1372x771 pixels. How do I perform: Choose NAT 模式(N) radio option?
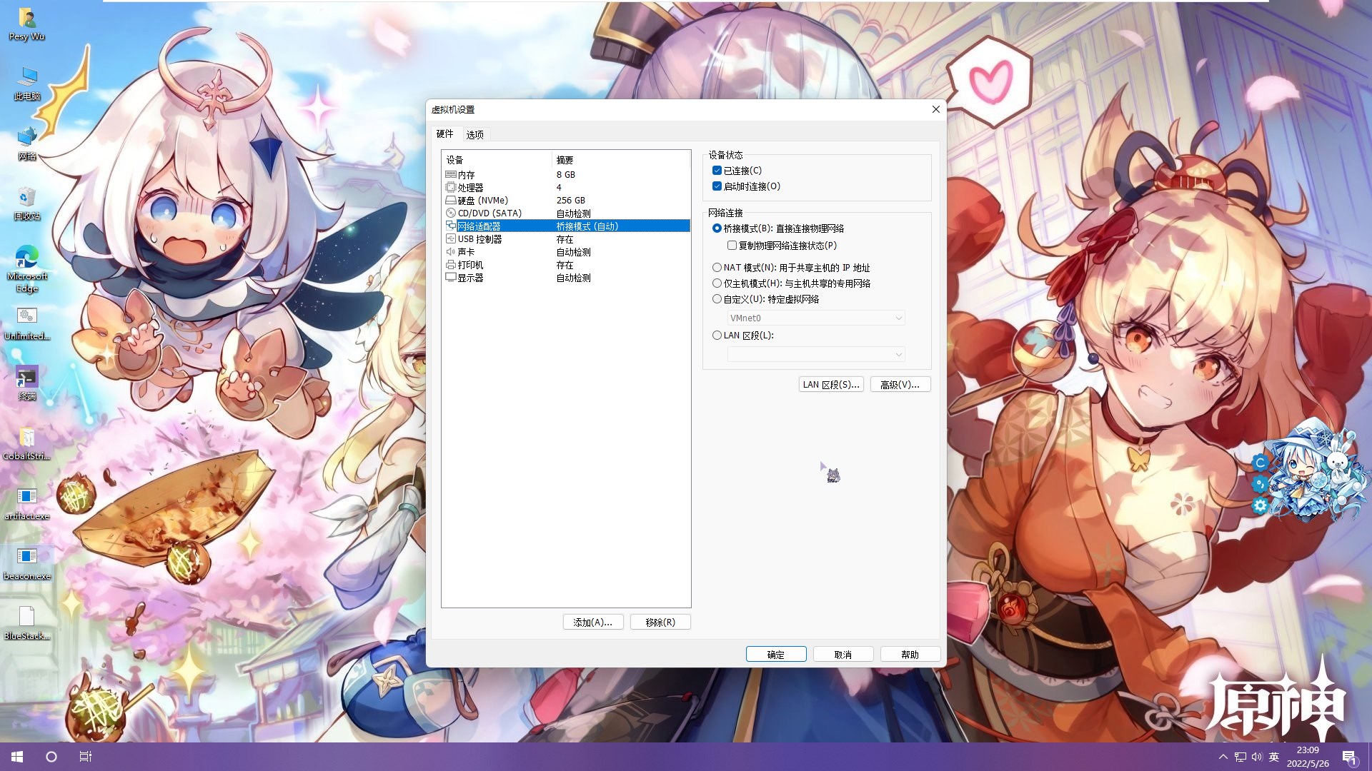pyautogui.click(x=717, y=268)
